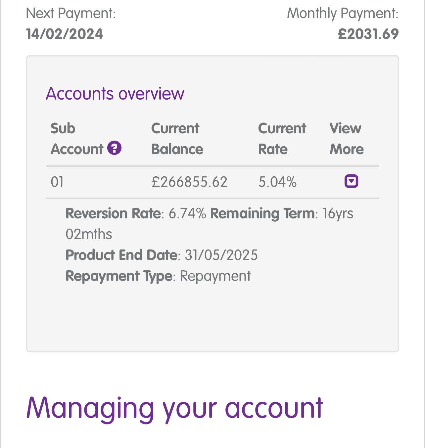Select sub account number 01

coord(57,182)
